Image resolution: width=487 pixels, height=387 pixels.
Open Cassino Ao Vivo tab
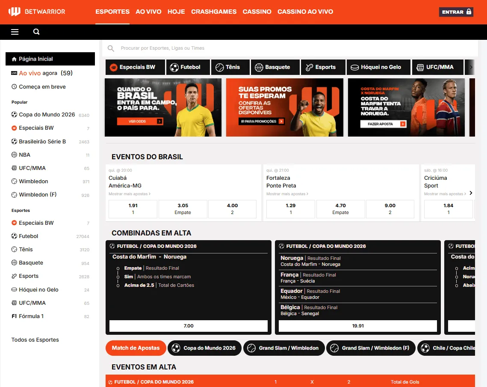tap(305, 12)
